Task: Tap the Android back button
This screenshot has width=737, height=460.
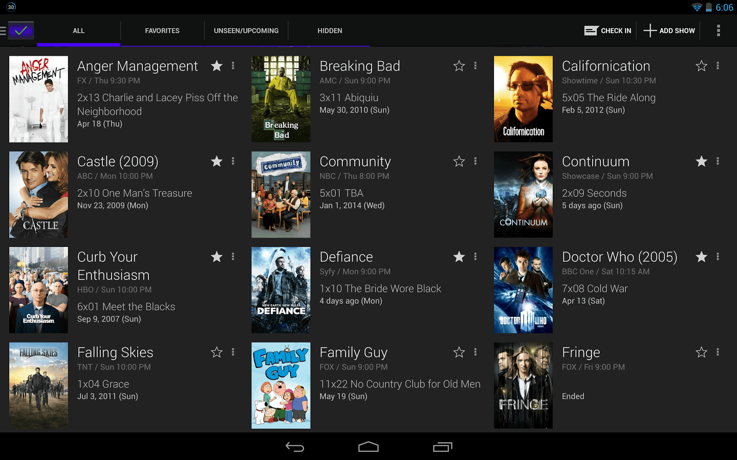Action: (295, 447)
